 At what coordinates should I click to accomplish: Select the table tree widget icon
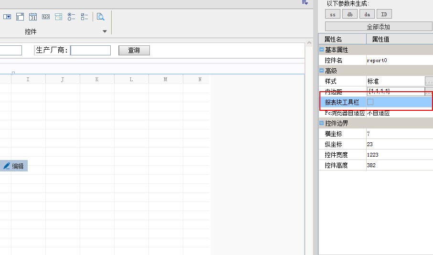(59, 17)
